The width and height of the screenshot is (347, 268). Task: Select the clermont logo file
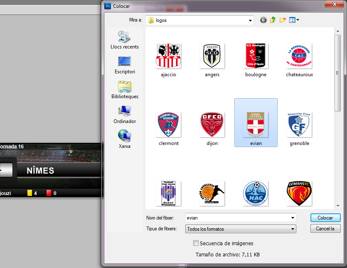[x=168, y=129]
